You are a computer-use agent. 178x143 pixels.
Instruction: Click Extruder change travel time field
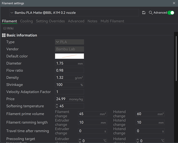pos(92,131)
